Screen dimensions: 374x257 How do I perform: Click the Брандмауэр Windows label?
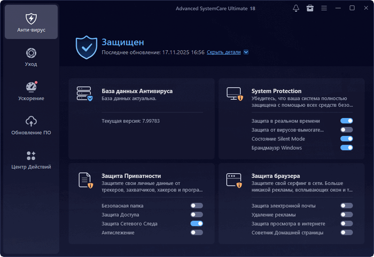[277, 148]
